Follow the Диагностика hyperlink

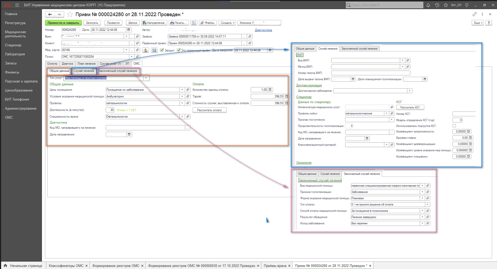point(263,30)
